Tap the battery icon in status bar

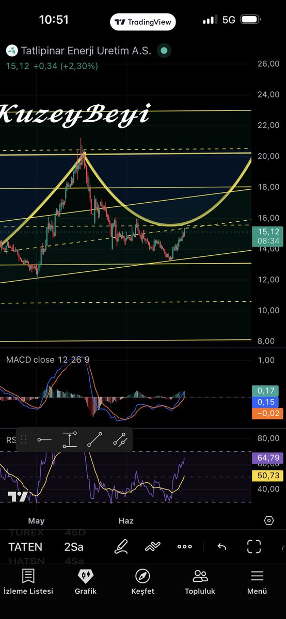click(250, 20)
